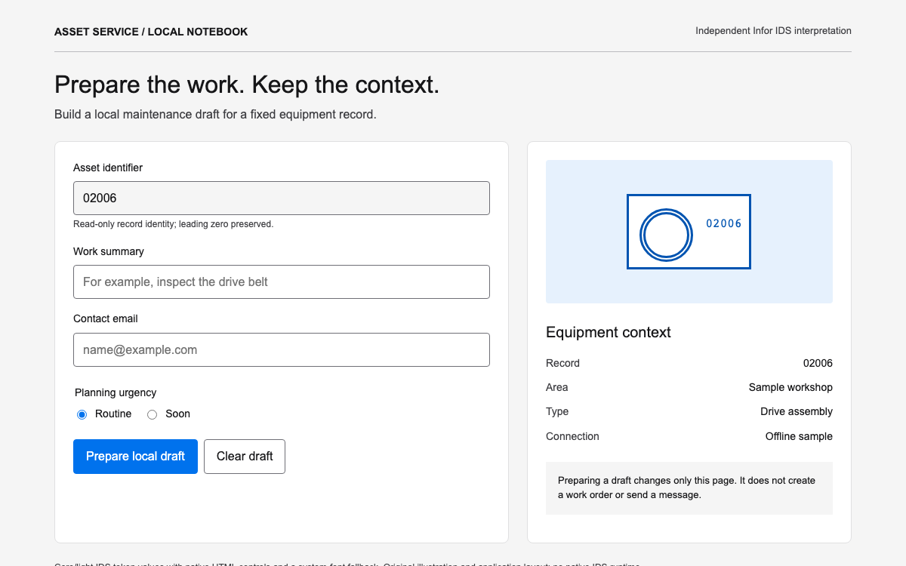Click the 'Work summary' label
This screenshot has width=906, height=566.
click(109, 251)
